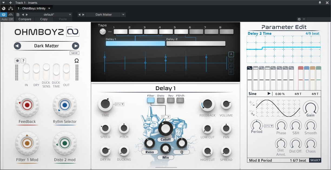Toggle the plugin power bypass button

(4, 15)
